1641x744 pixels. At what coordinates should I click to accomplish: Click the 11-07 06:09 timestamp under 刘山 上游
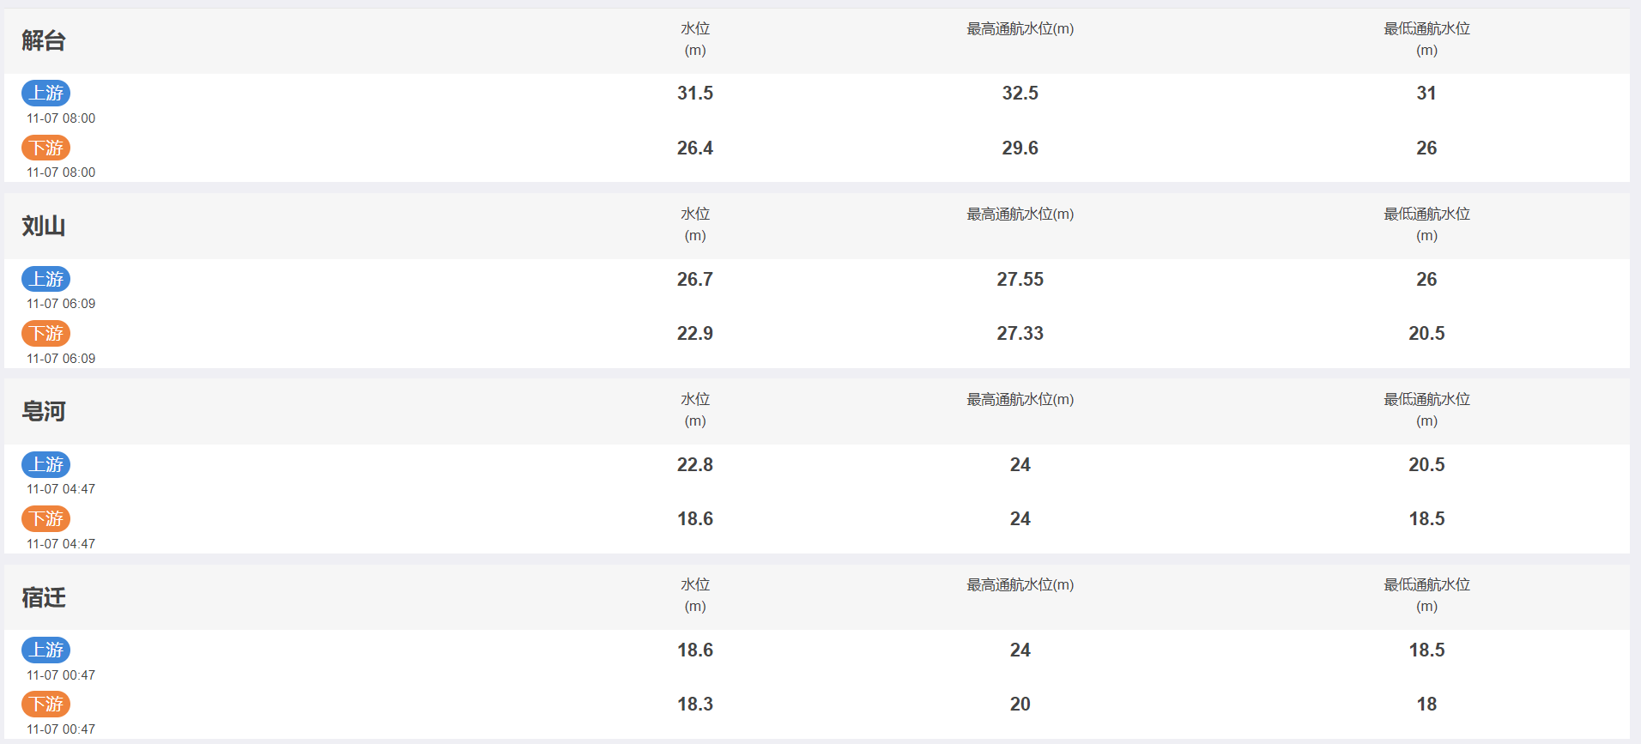pyautogui.click(x=61, y=304)
